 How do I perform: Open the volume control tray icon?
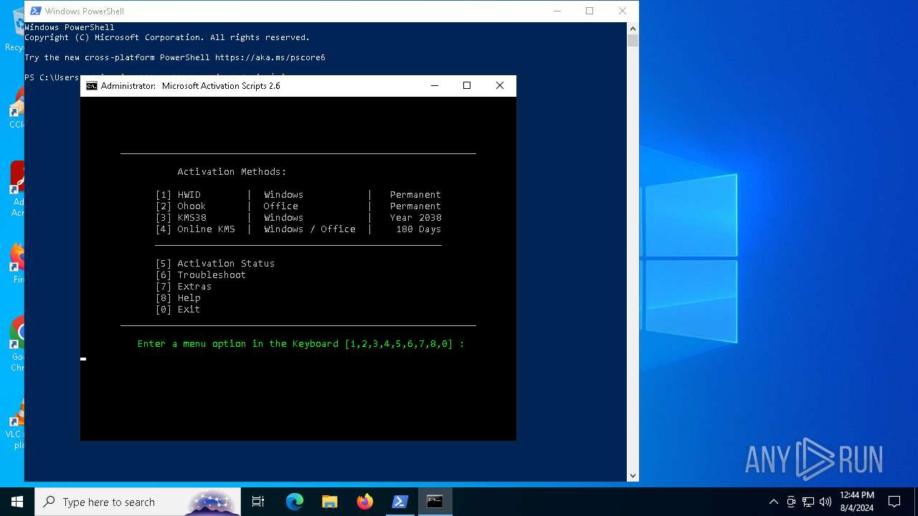coord(825,502)
